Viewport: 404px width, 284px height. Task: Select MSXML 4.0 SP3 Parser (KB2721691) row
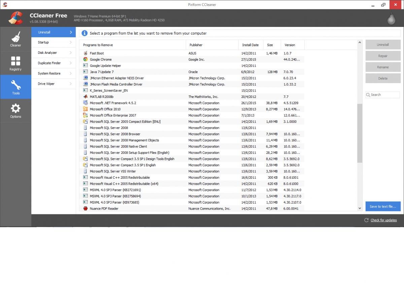[x=192, y=190]
